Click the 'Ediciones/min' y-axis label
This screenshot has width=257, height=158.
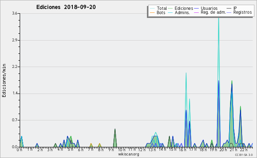tap(4, 80)
